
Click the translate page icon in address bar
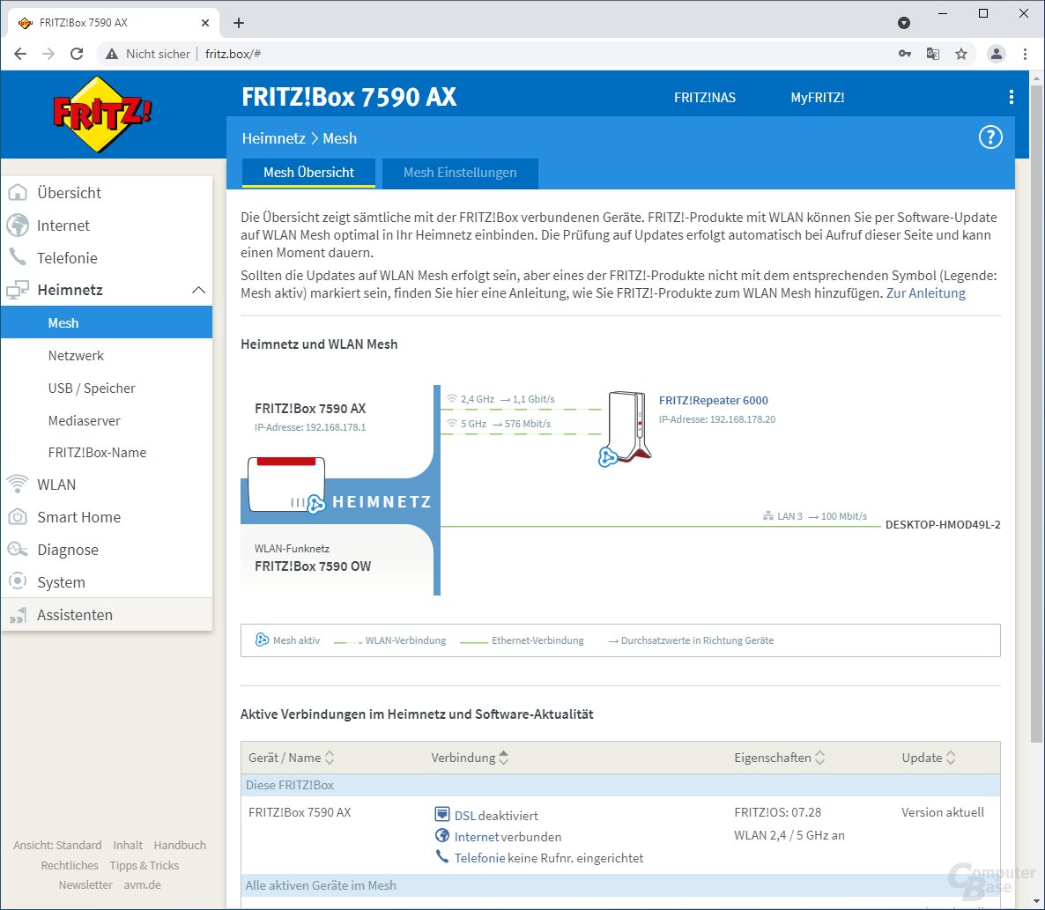pos(932,54)
